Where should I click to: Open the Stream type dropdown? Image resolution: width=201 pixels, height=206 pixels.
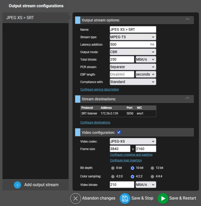[x=133, y=37]
